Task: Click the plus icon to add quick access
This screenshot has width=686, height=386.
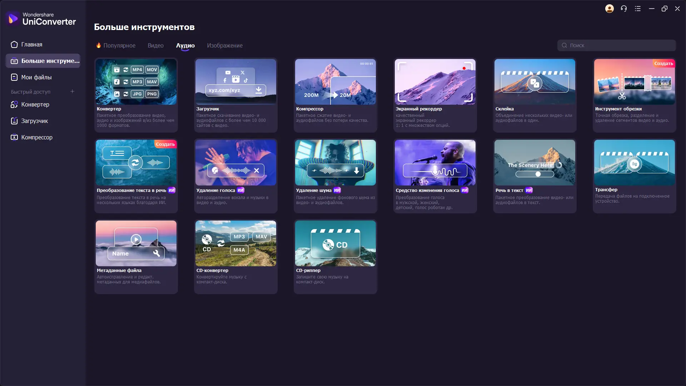Action: (x=72, y=91)
